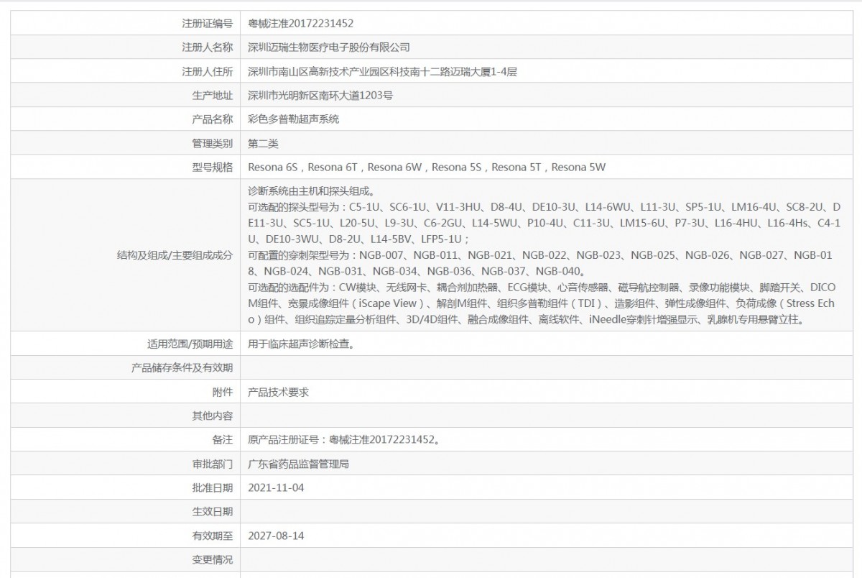This screenshot has height=578, width=862.
Task: Click the 其他内容 label
Action: (213, 416)
